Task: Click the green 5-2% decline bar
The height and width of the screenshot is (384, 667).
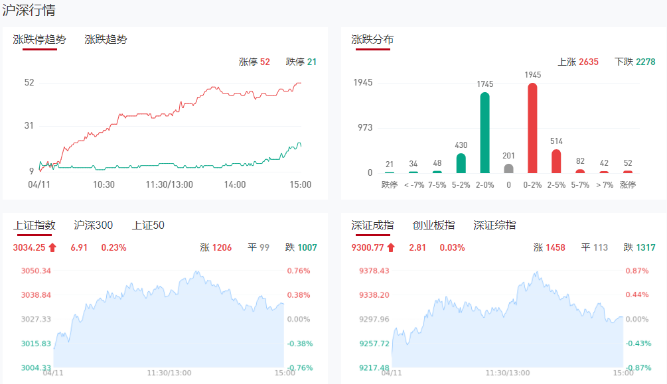Action: tap(461, 163)
